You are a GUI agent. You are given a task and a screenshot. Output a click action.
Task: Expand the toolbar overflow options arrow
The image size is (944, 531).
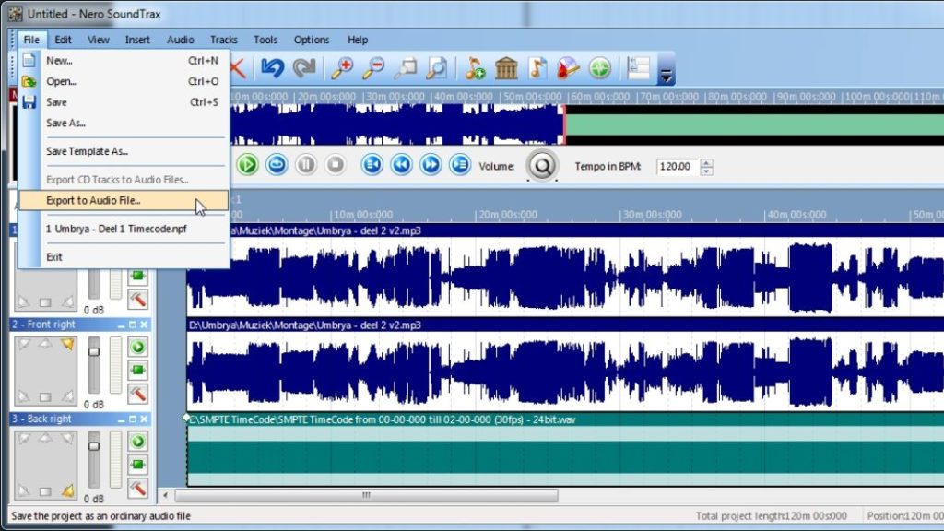[667, 74]
